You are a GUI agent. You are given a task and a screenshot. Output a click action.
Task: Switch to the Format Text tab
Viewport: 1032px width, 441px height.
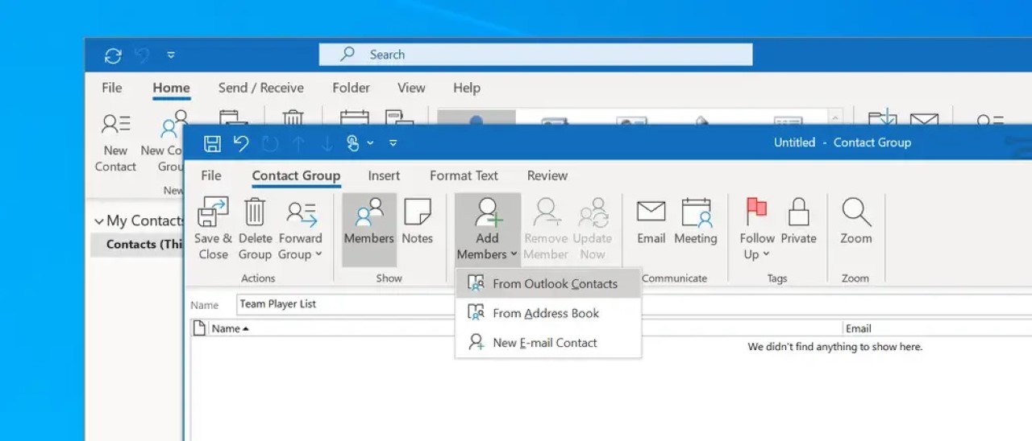coord(464,175)
